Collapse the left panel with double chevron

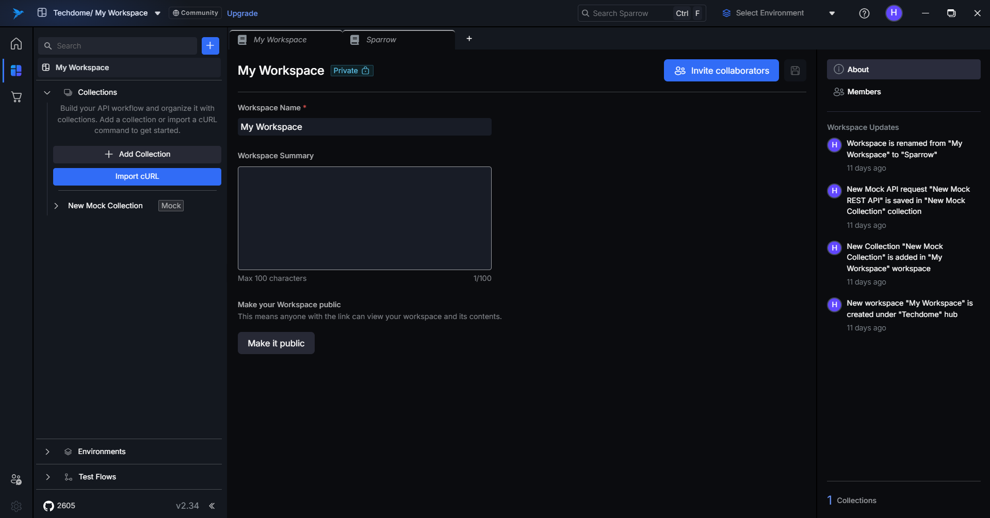(x=212, y=506)
